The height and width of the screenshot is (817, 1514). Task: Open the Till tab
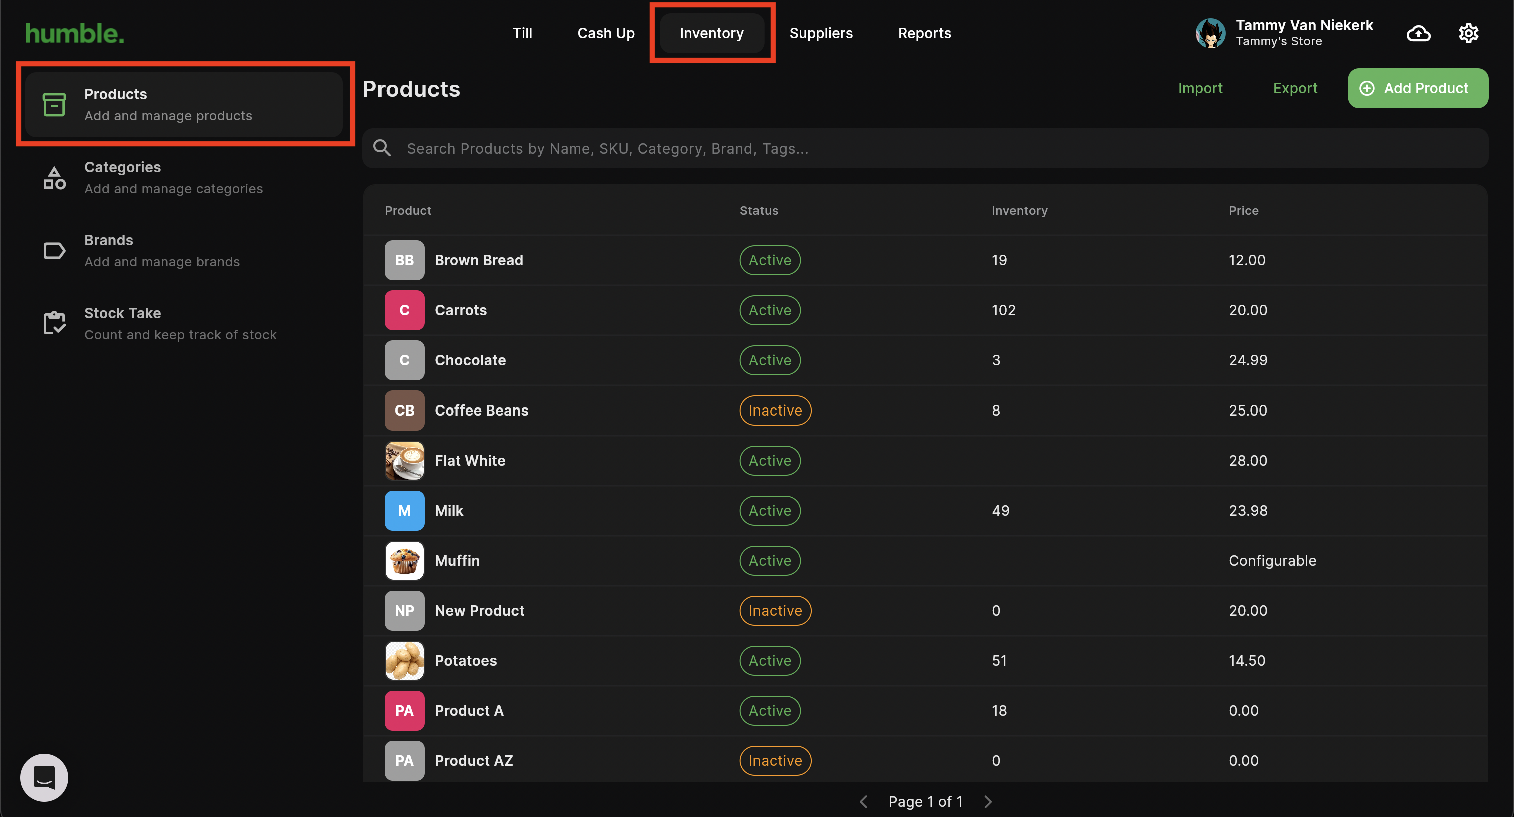(x=522, y=33)
